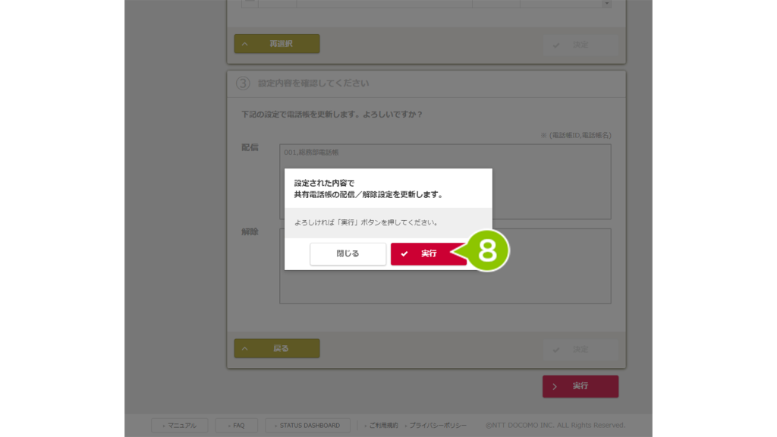777x437 pixels.
Task: Click the arrow icon on the bottom 実行 button
Action: click(x=555, y=386)
